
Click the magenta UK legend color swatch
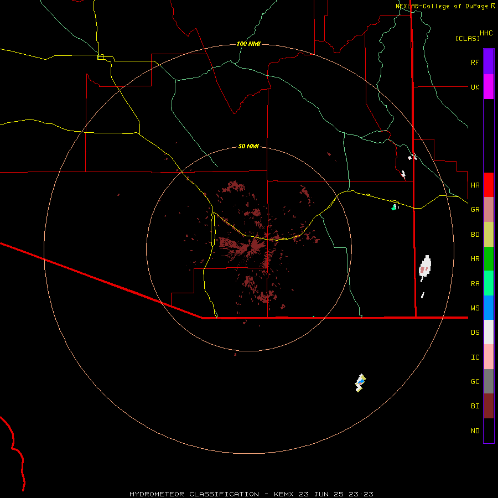(x=489, y=87)
